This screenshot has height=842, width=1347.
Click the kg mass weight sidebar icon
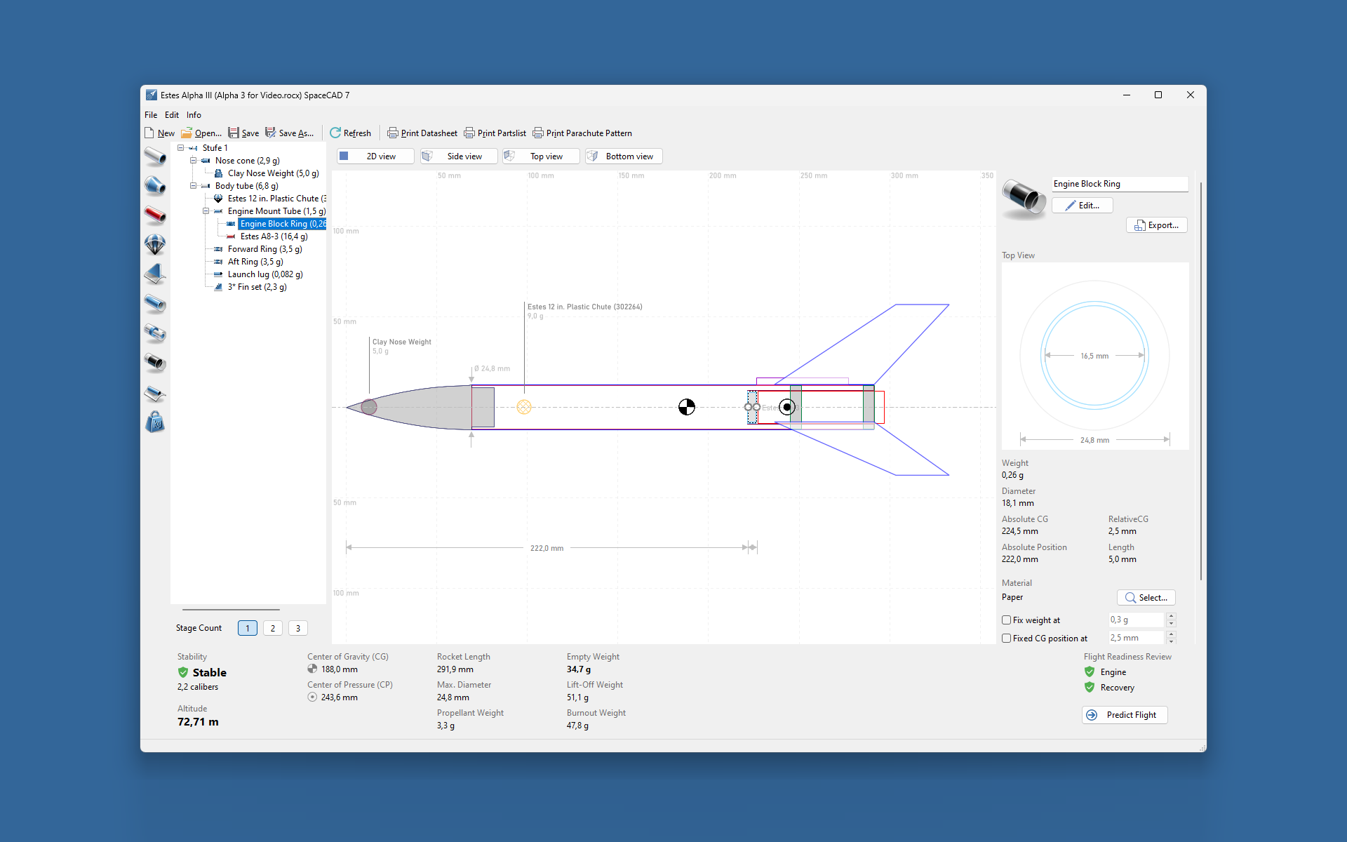(x=155, y=422)
